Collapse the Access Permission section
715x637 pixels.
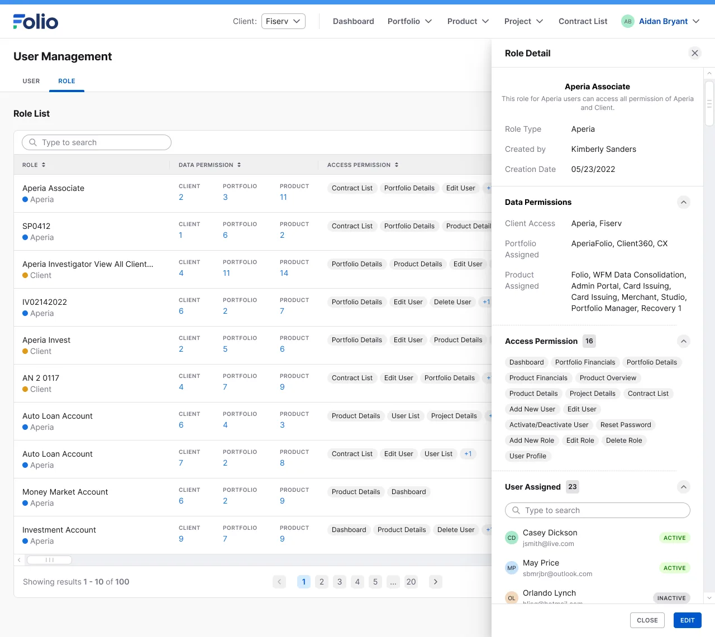click(x=684, y=341)
